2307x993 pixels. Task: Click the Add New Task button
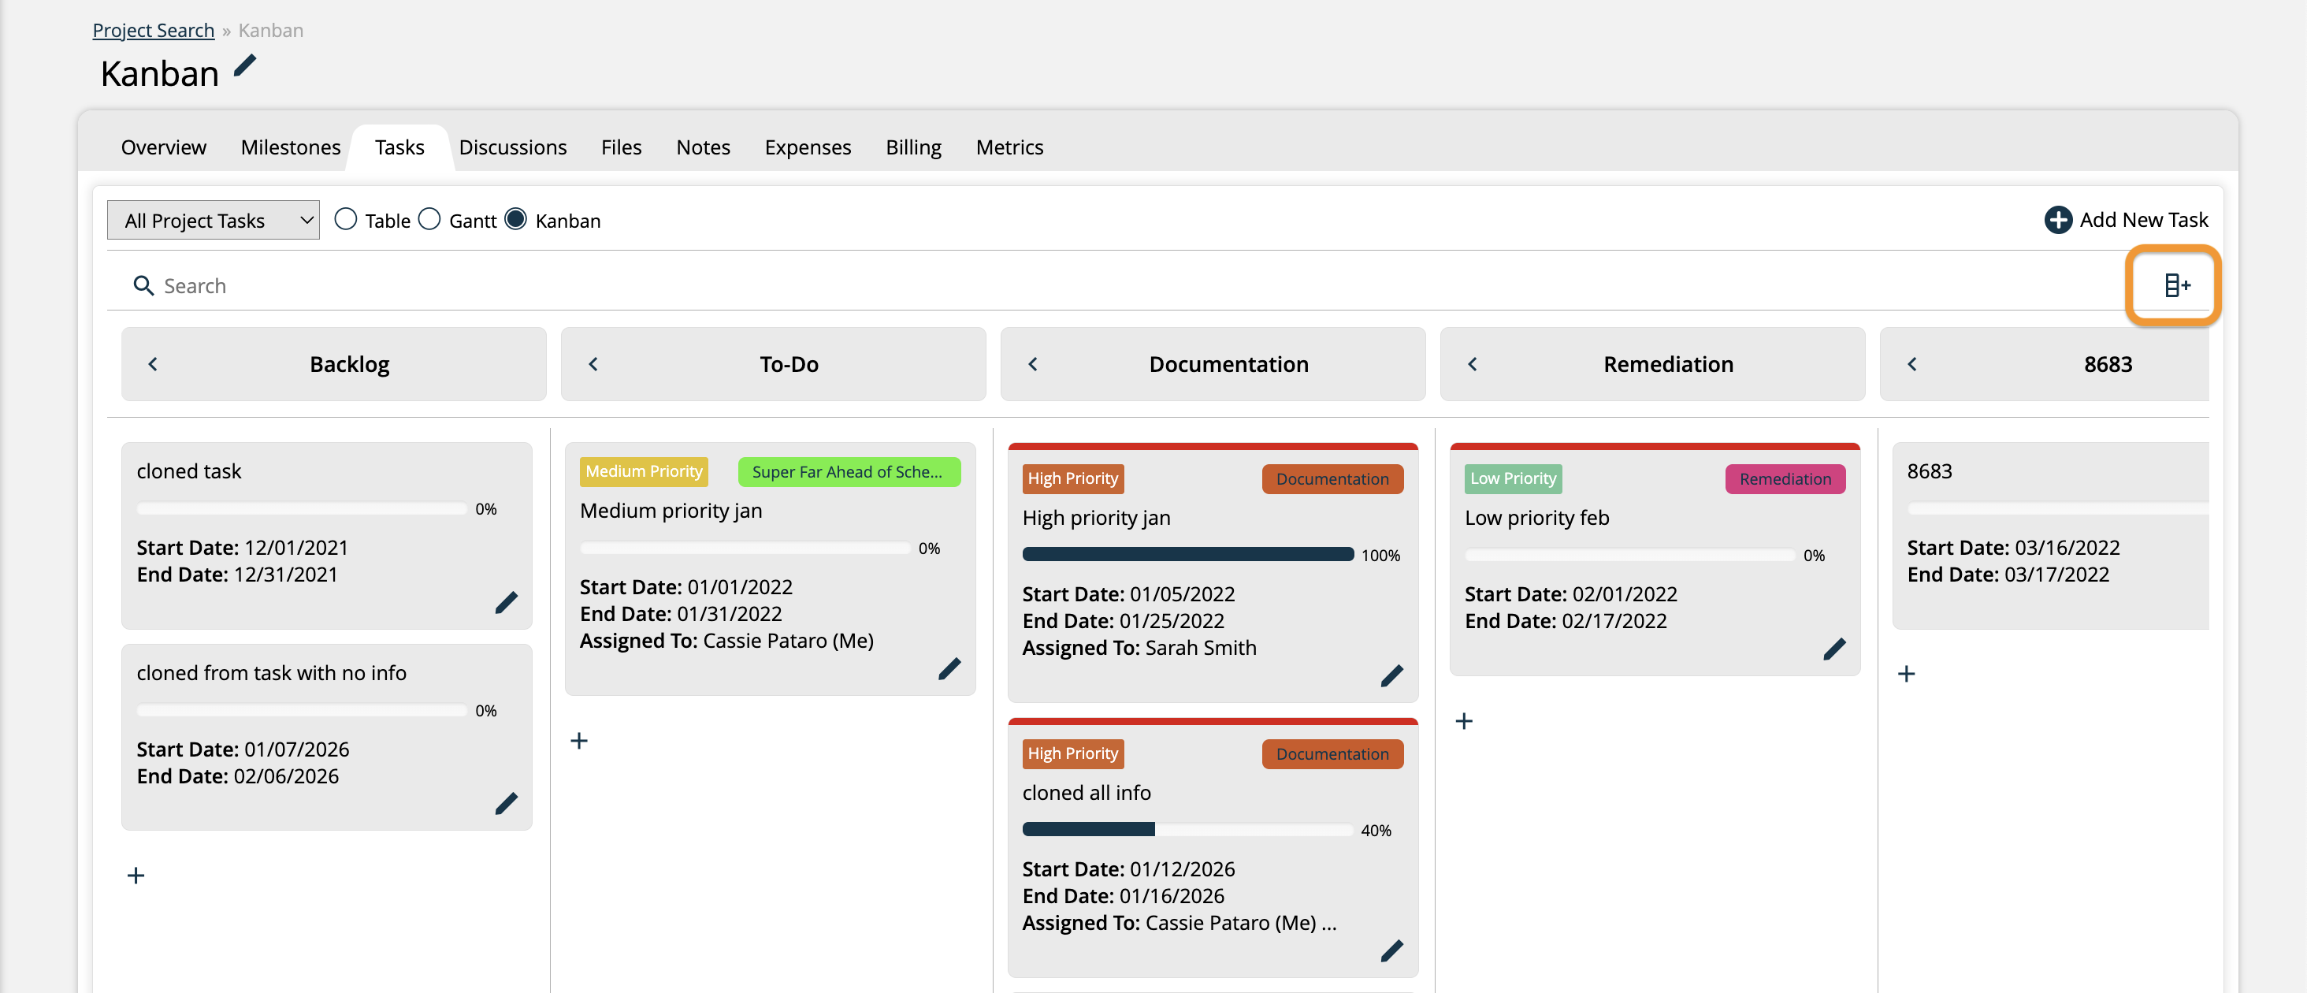pyautogui.click(x=2128, y=219)
